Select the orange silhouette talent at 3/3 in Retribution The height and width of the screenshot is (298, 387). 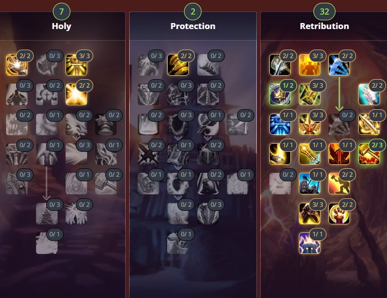point(309,65)
